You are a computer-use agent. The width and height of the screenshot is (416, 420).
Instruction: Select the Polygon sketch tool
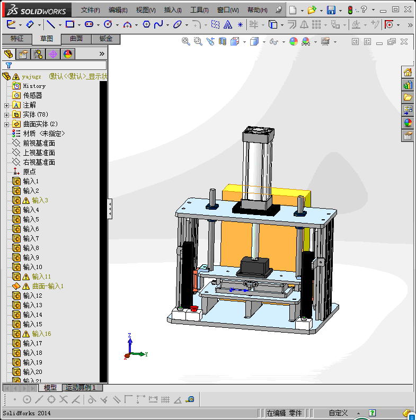(x=146, y=25)
